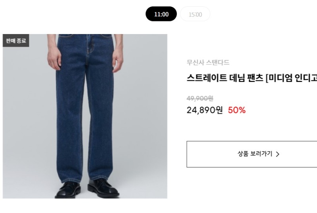Click the red 50% discount label
Screen dimensions: 317x213
click(237, 110)
